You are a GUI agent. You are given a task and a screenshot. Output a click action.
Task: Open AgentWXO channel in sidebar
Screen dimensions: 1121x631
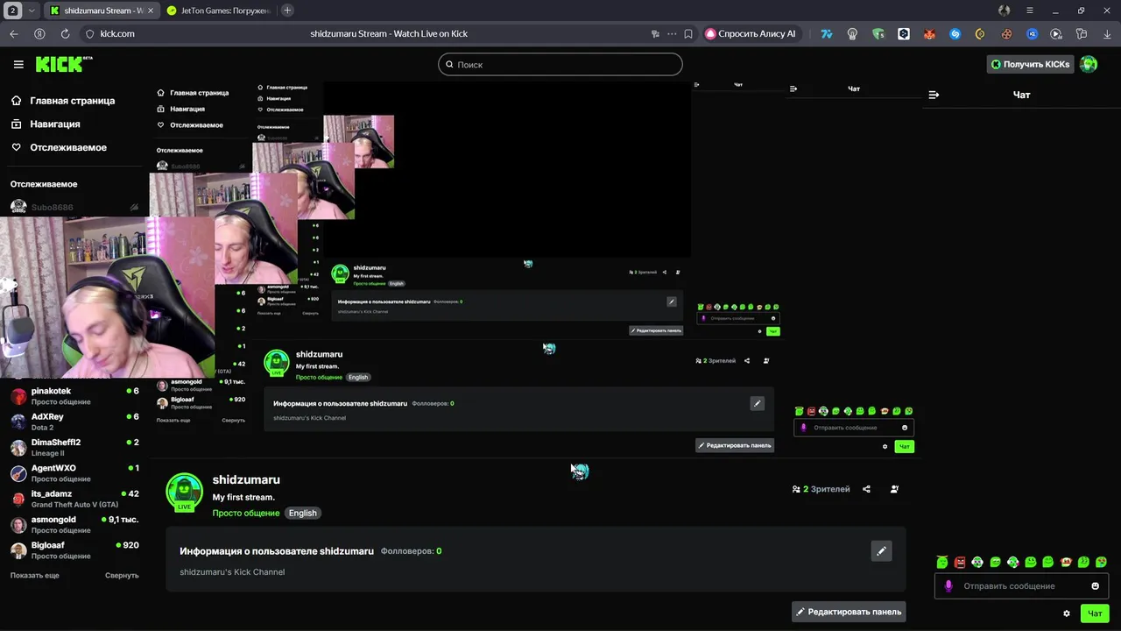point(74,473)
